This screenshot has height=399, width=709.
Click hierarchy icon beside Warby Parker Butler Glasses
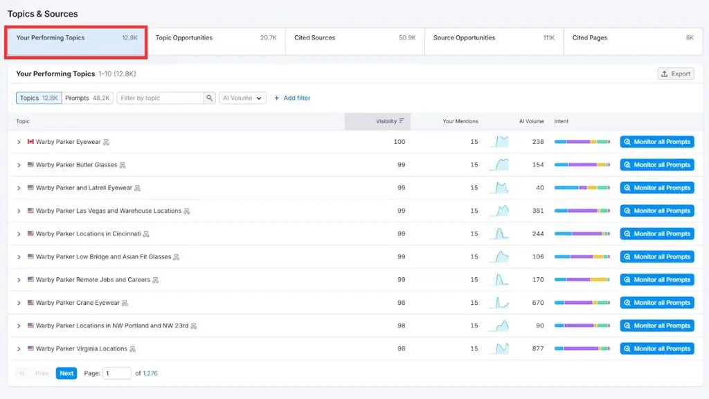click(123, 165)
